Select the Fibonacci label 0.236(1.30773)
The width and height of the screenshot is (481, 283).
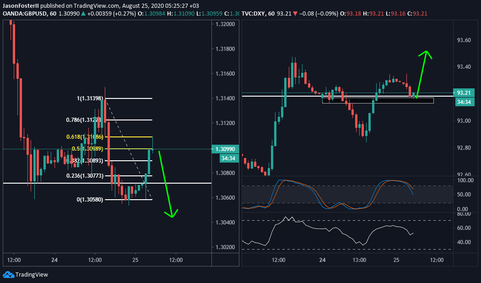point(85,175)
